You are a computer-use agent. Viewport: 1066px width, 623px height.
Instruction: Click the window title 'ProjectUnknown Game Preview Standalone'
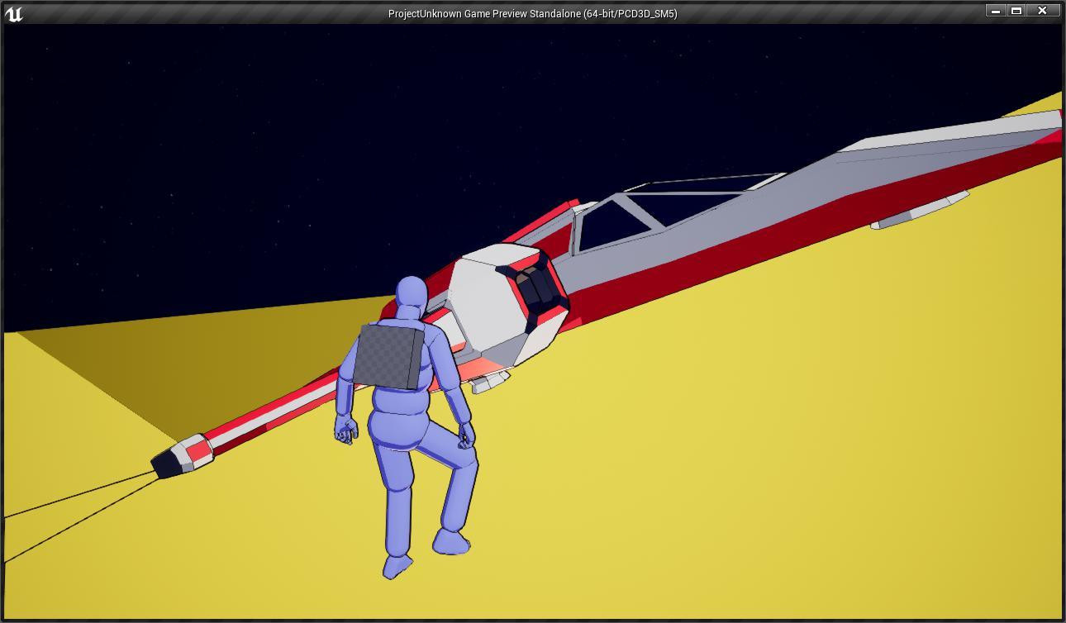point(484,14)
